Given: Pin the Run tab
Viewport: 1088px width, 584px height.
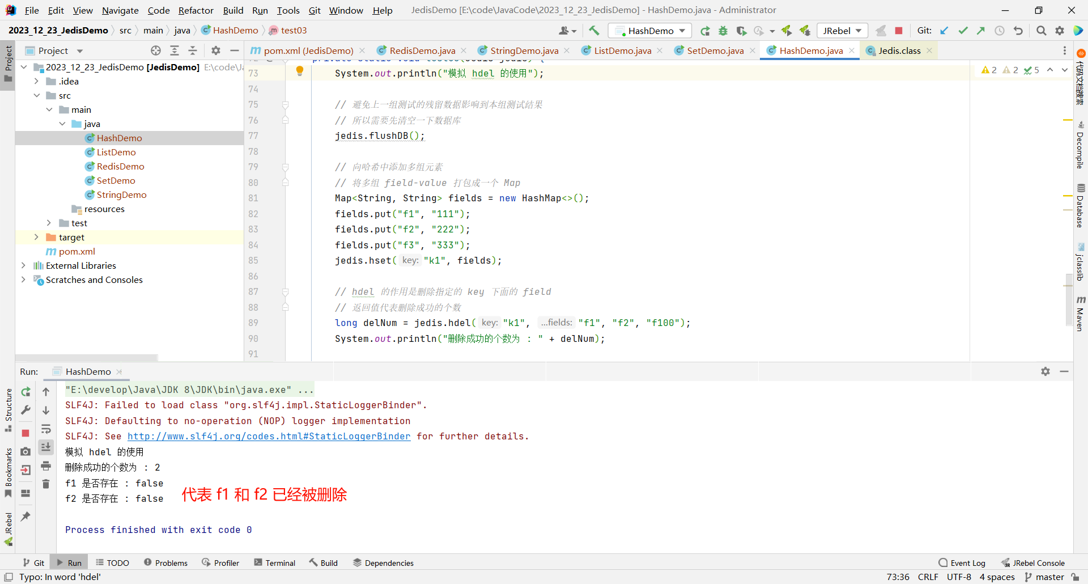Looking at the screenshot, I should coord(25,517).
